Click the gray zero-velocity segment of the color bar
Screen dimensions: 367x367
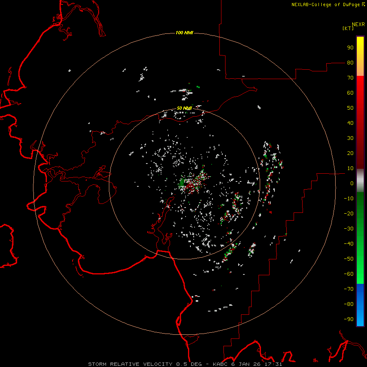[x=360, y=181]
